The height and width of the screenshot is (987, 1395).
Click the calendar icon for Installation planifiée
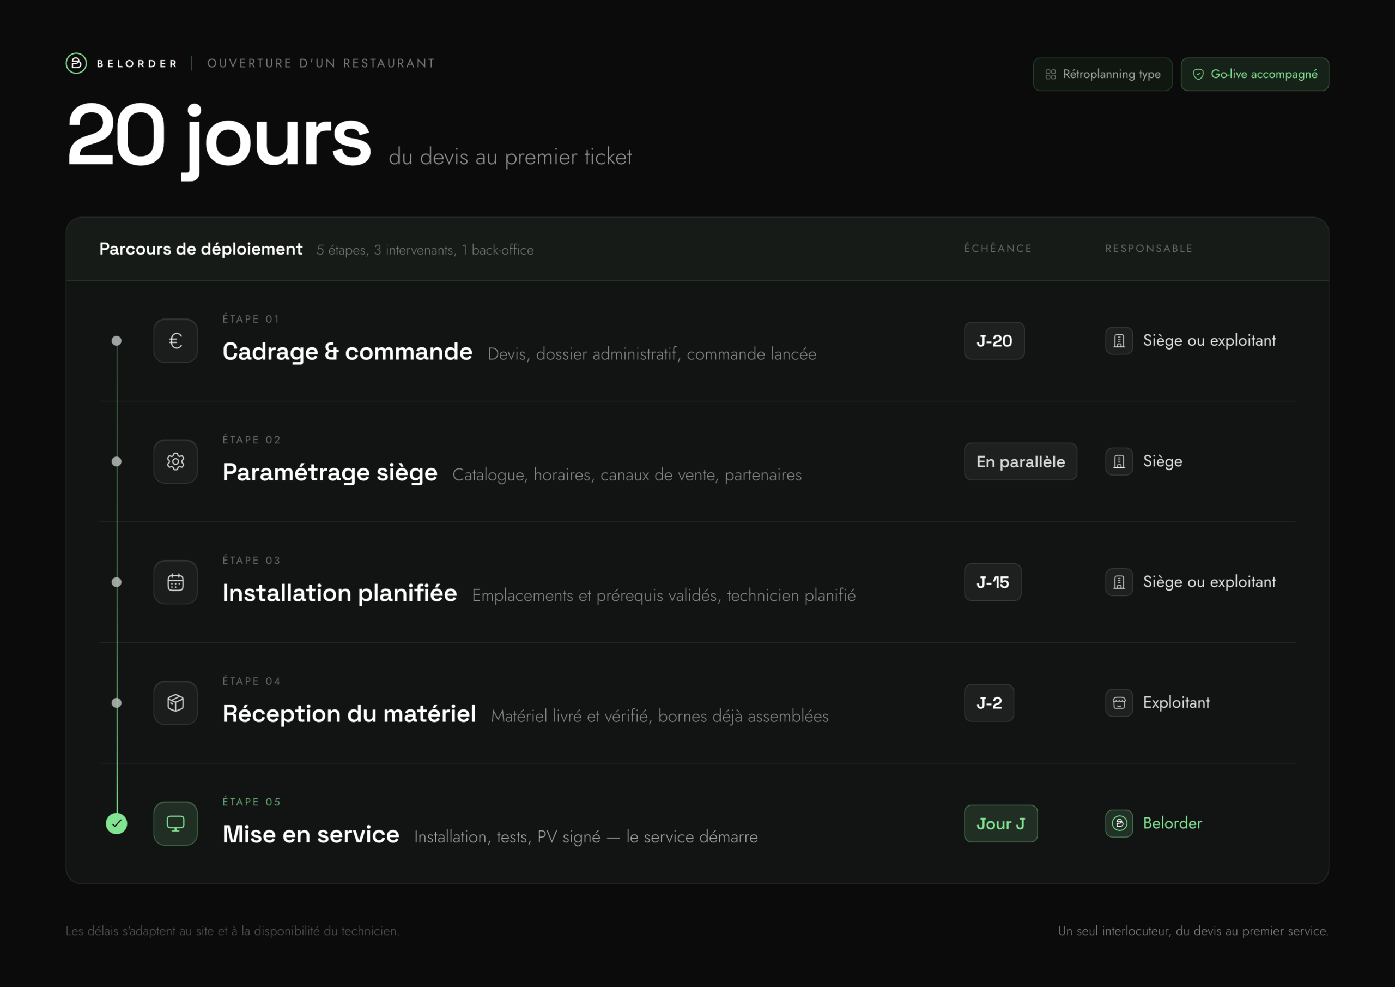(175, 582)
